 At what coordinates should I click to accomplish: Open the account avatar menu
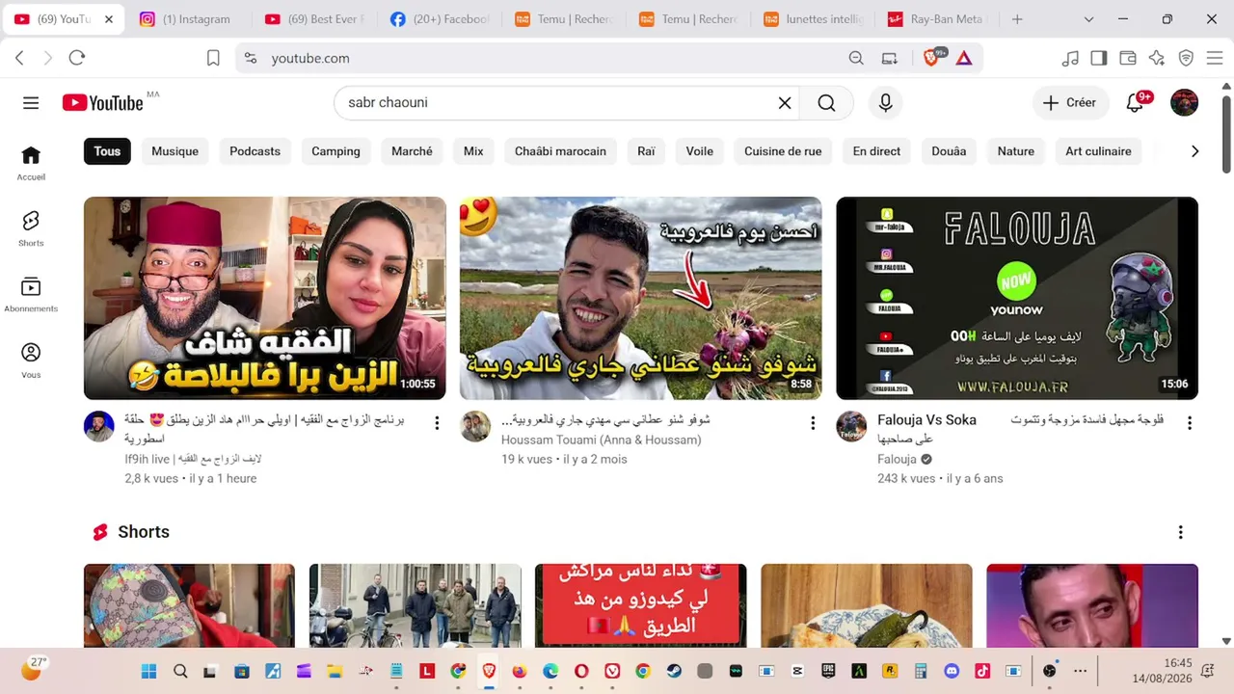[x=1184, y=103]
